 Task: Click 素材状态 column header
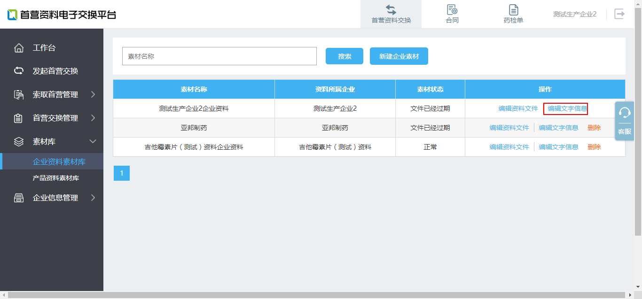pos(430,89)
